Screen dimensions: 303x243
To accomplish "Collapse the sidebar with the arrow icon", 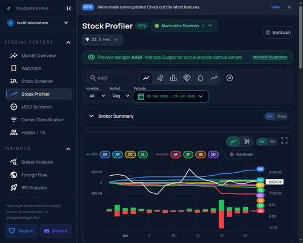I will (x=68, y=8).
